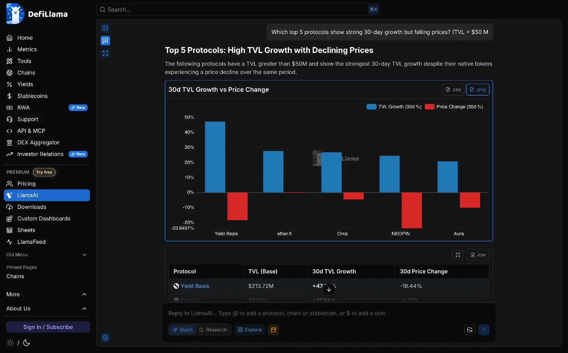Open pinned Chains page
Viewport: 568px width, 353px height.
coord(15,276)
